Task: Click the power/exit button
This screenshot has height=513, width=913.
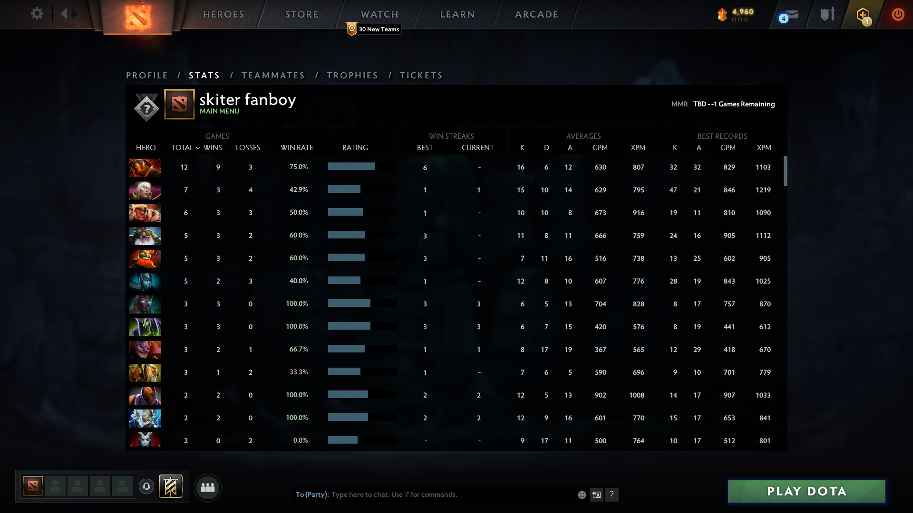Action: [x=898, y=14]
